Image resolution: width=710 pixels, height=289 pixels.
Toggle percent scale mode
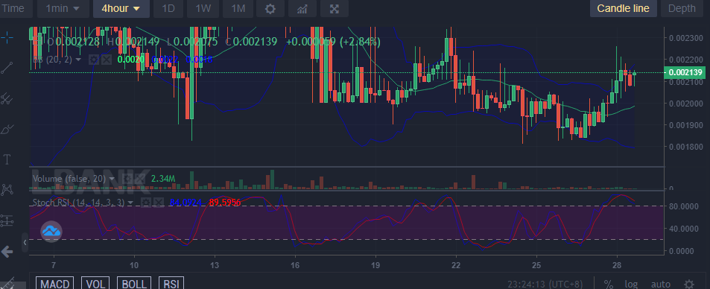(609, 284)
